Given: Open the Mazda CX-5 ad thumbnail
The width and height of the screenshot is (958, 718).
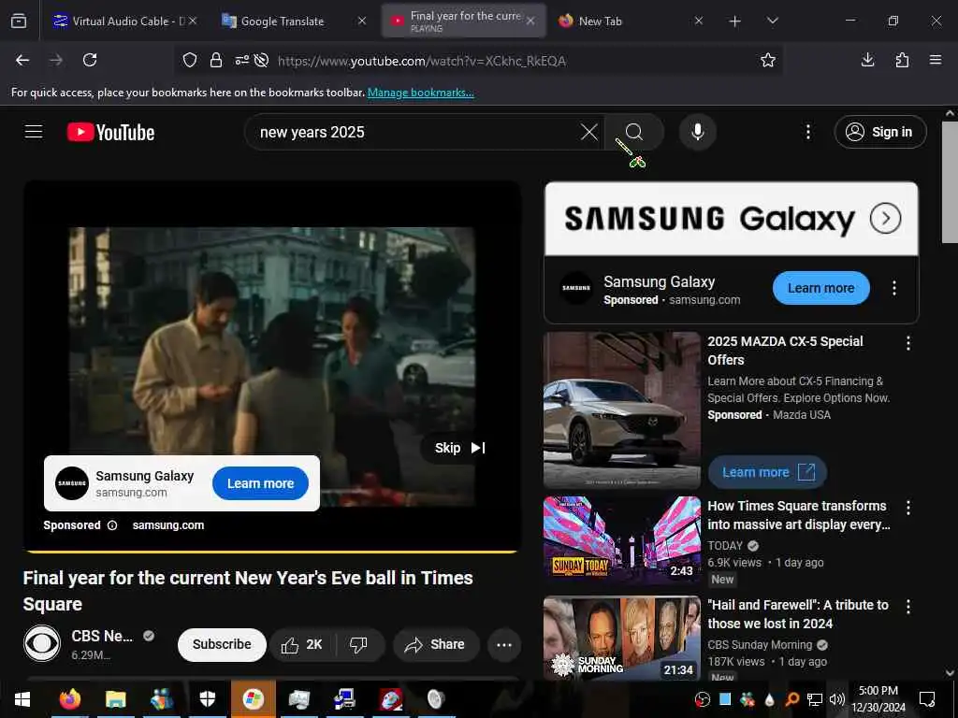Looking at the screenshot, I should tap(622, 410).
